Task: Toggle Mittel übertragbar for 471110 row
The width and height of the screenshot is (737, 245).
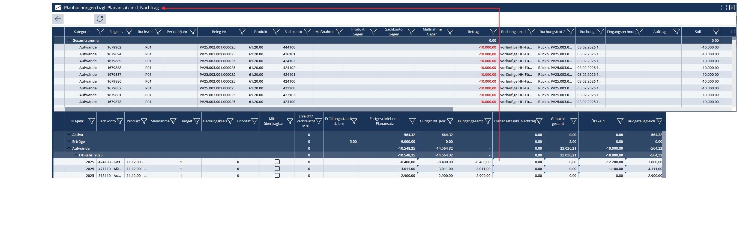Action: pyautogui.click(x=277, y=169)
